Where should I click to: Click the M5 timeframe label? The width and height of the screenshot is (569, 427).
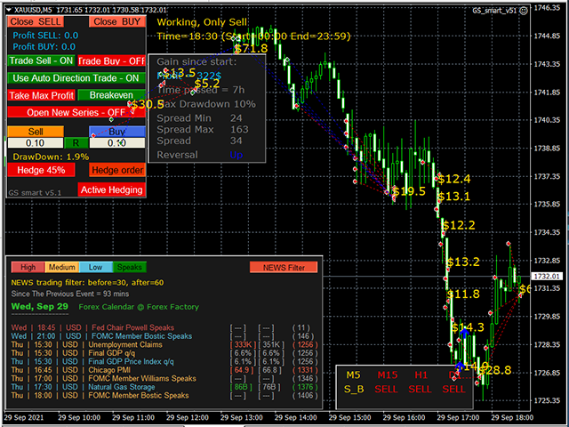[x=353, y=375]
